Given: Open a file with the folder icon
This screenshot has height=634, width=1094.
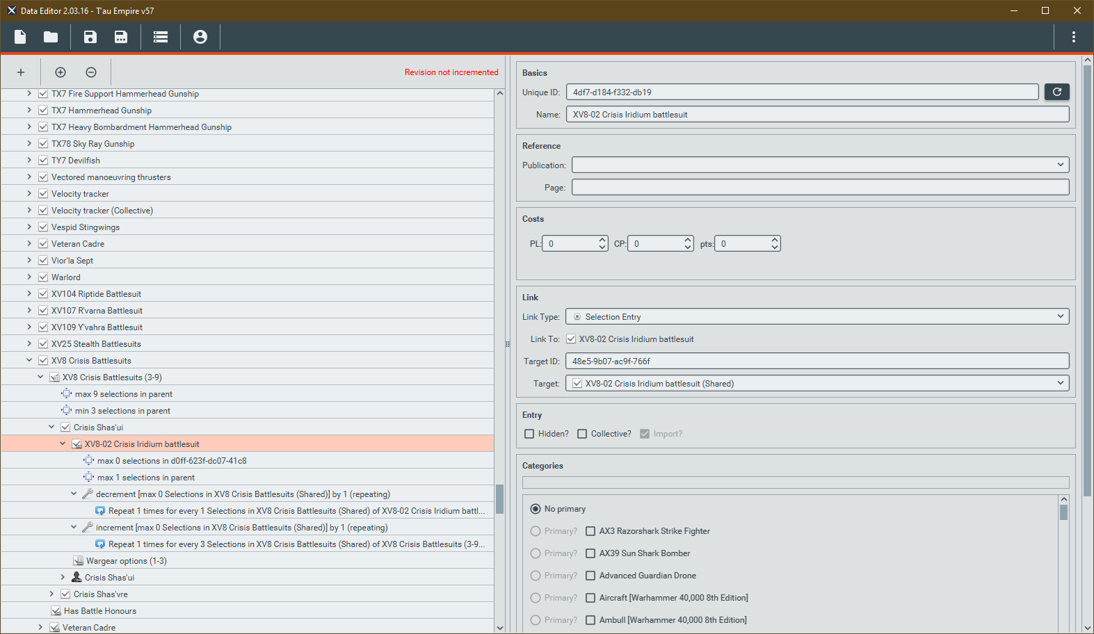Looking at the screenshot, I should click(x=51, y=37).
